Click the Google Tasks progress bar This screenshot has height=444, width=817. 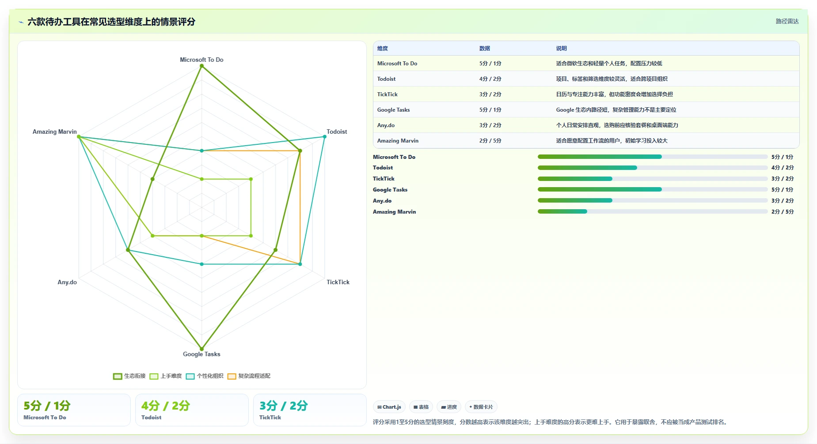[x=653, y=189]
